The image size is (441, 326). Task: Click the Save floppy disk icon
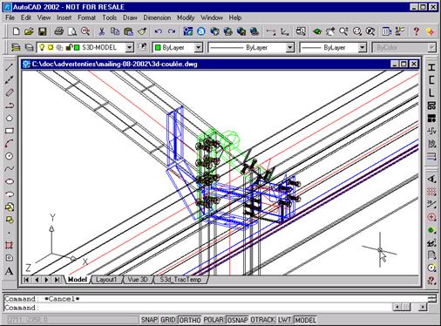click(43, 31)
